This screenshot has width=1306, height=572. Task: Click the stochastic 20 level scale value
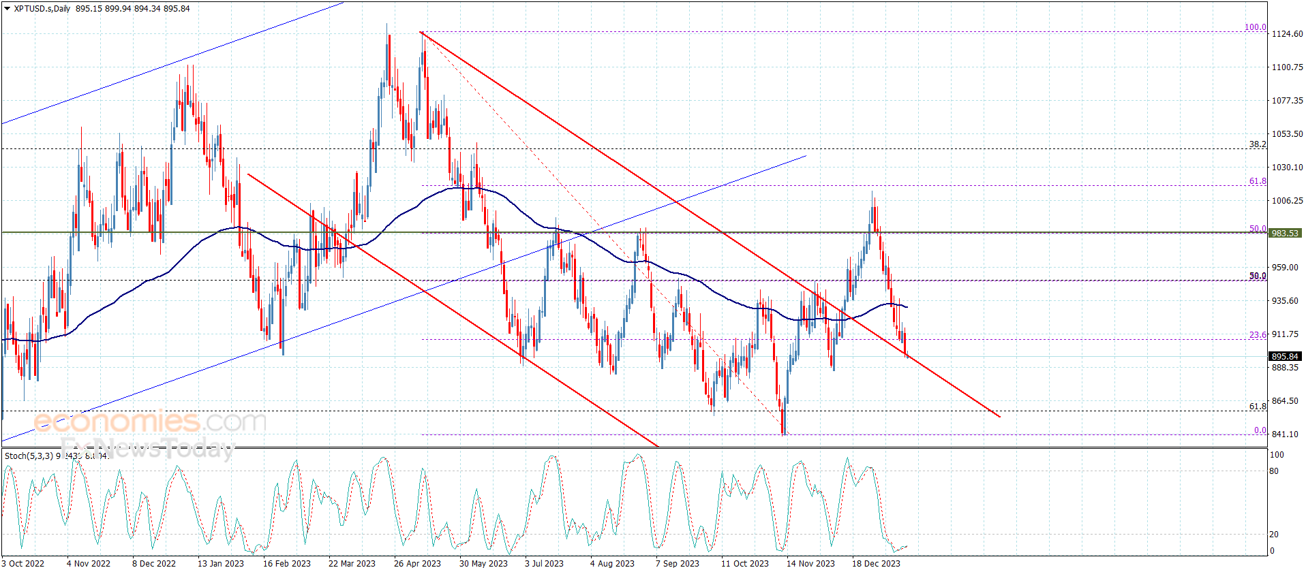(1274, 535)
